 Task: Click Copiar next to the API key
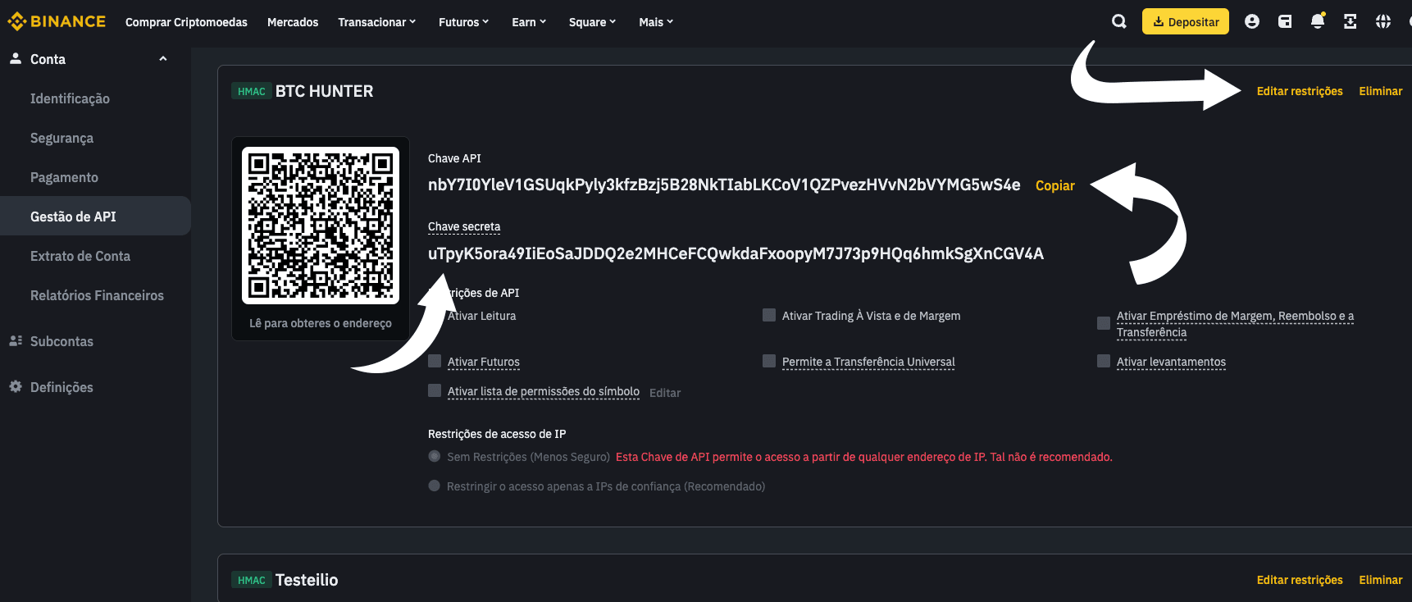(x=1054, y=185)
